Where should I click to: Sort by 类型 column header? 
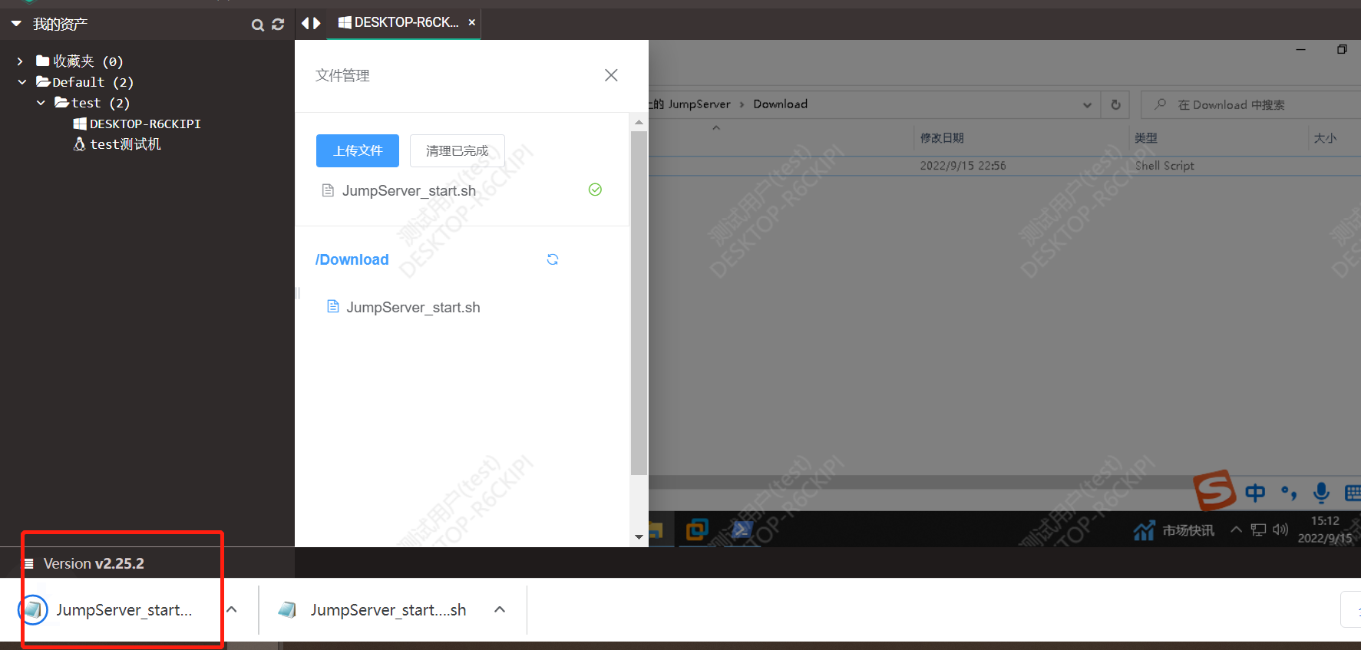[1146, 138]
